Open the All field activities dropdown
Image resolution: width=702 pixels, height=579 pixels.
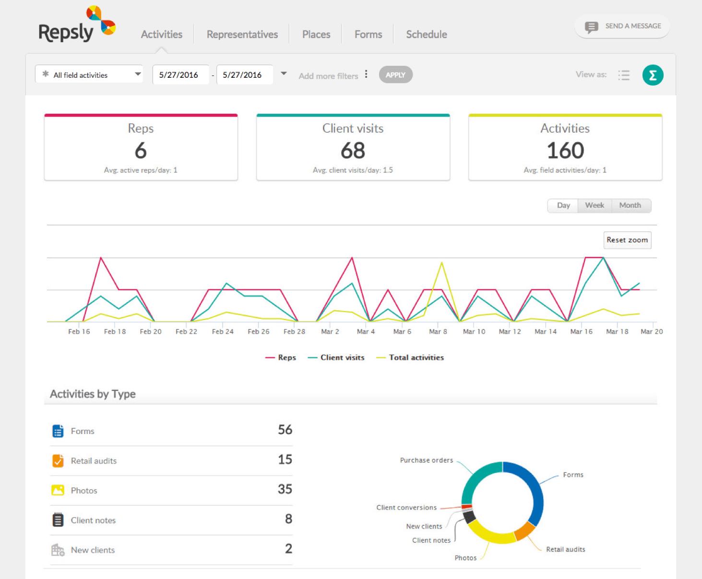coord(89,74)
